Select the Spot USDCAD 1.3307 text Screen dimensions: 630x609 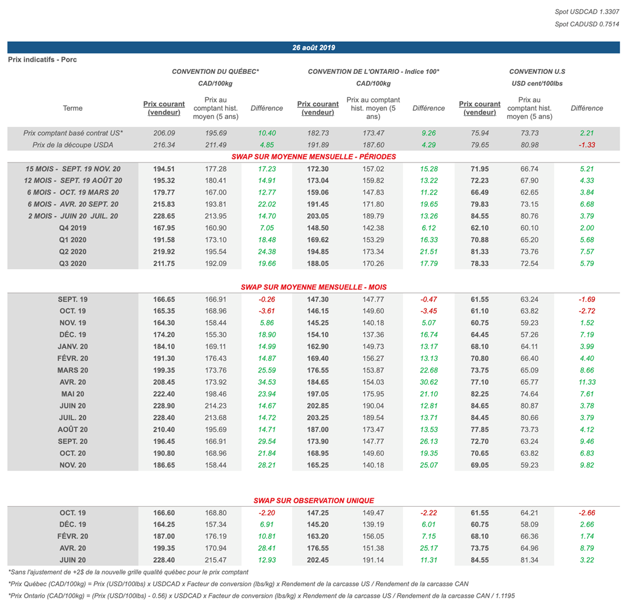pyautogui.click(x=587, y=12)
